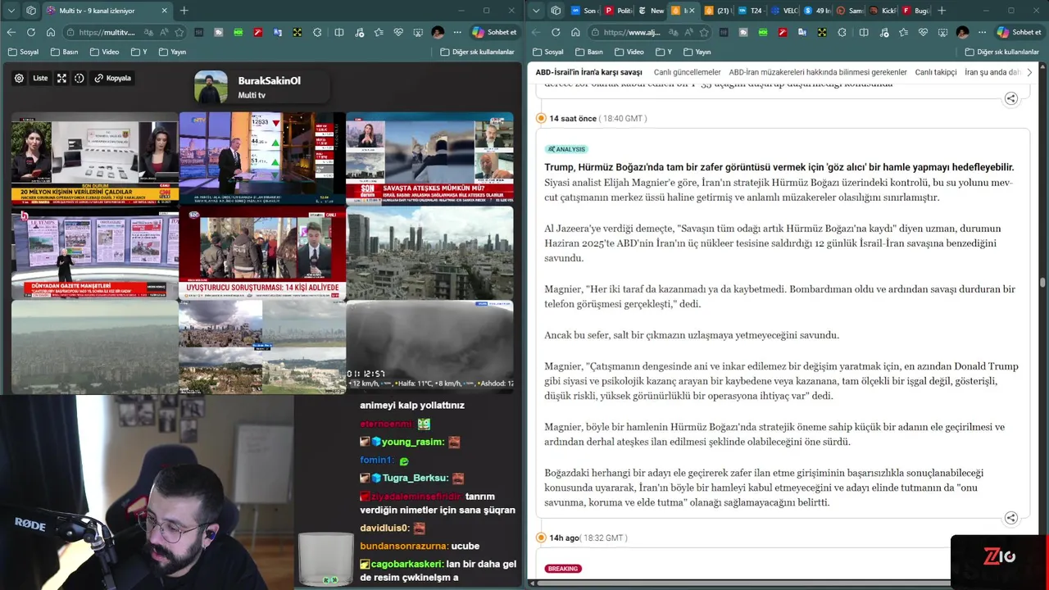
Task: Open extensions puzzle icon in right window
Action: 842,32
